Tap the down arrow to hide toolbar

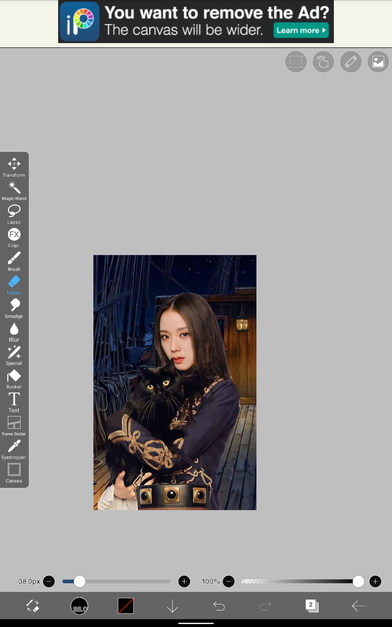[172, 606]
